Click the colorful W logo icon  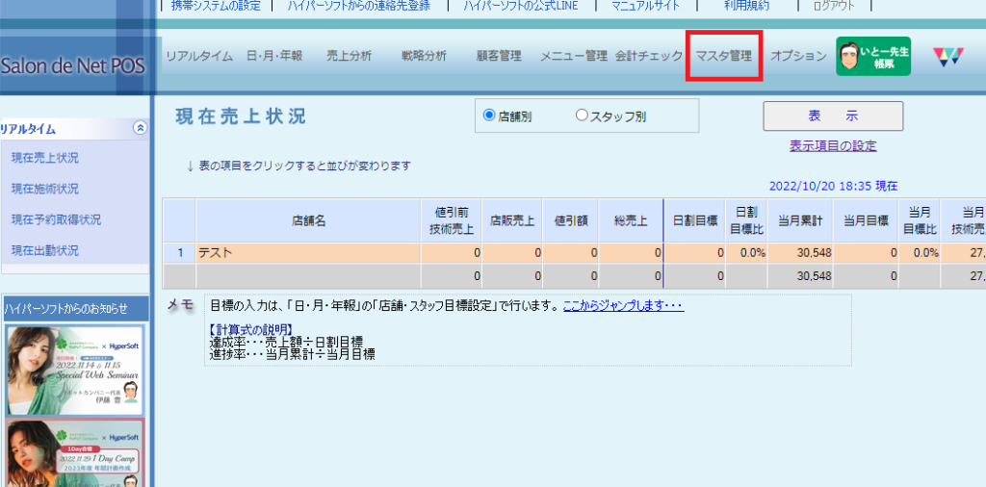pos(948,56)
